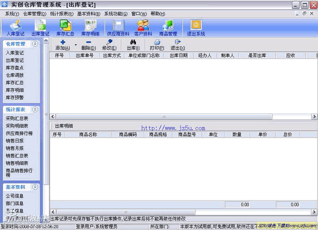Select 库存盘点 in sidebar
Image resolution: width=318 pixels, height=230 pixels.
15,68
